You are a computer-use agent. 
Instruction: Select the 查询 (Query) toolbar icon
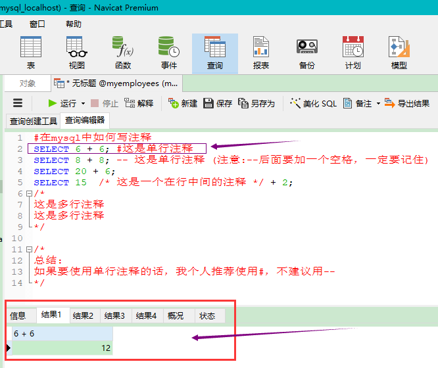[215, 53]
